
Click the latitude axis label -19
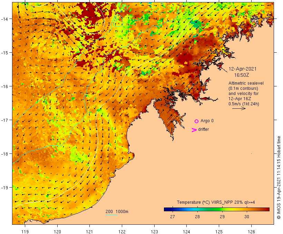click(x=4, y=188)
